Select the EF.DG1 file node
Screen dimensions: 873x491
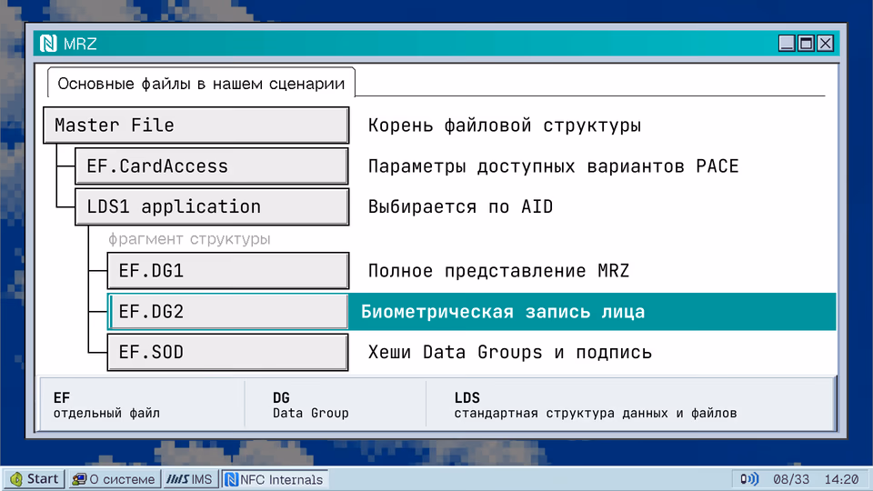pyautogui.click(x=228, y=271)
